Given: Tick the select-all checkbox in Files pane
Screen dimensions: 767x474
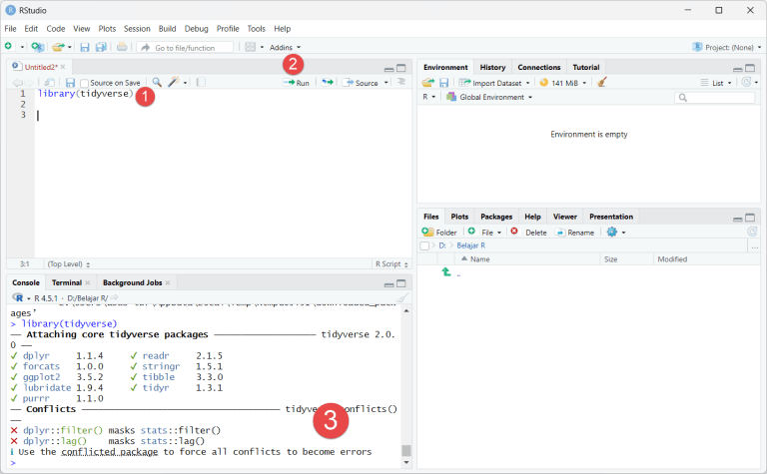Looking at the screenshot, I should pos(424,245).
